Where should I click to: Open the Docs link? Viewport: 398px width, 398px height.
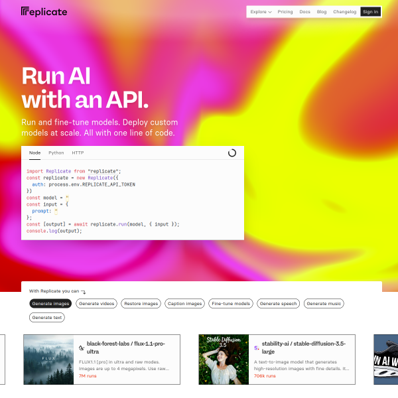[x=304, y=12]
